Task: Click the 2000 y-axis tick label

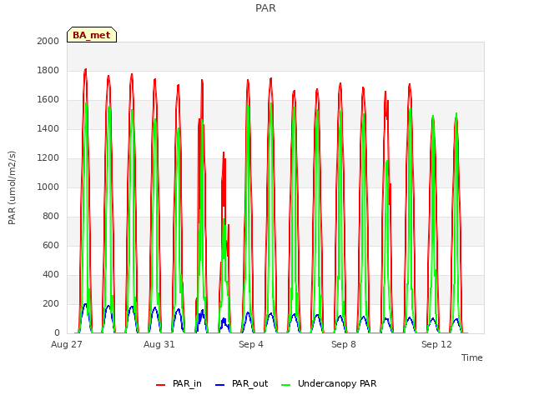Action: pyautogui.click(x=48, y=41)
